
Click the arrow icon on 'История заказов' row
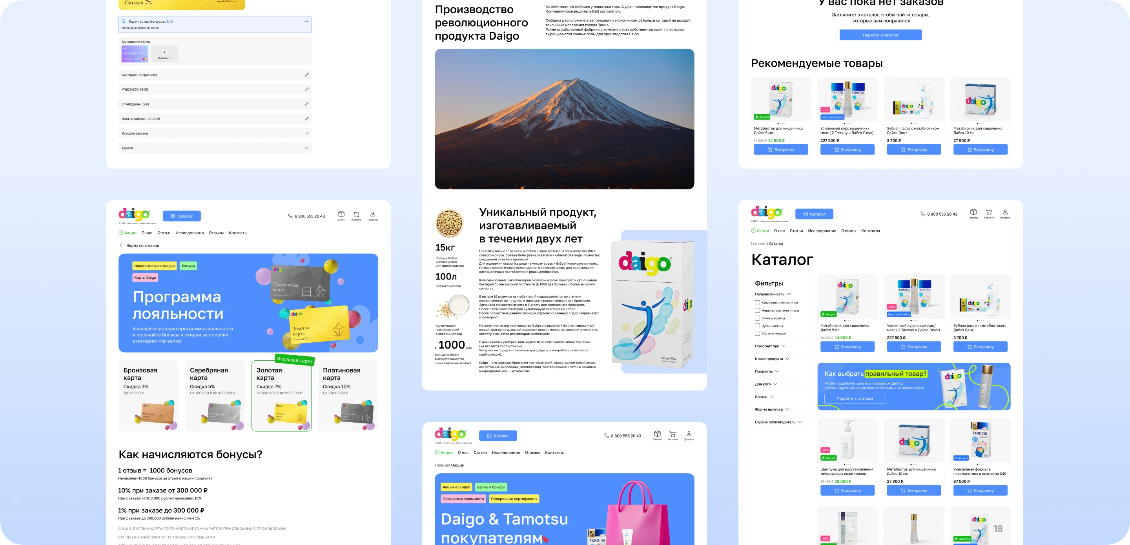[x=306, y=133]
